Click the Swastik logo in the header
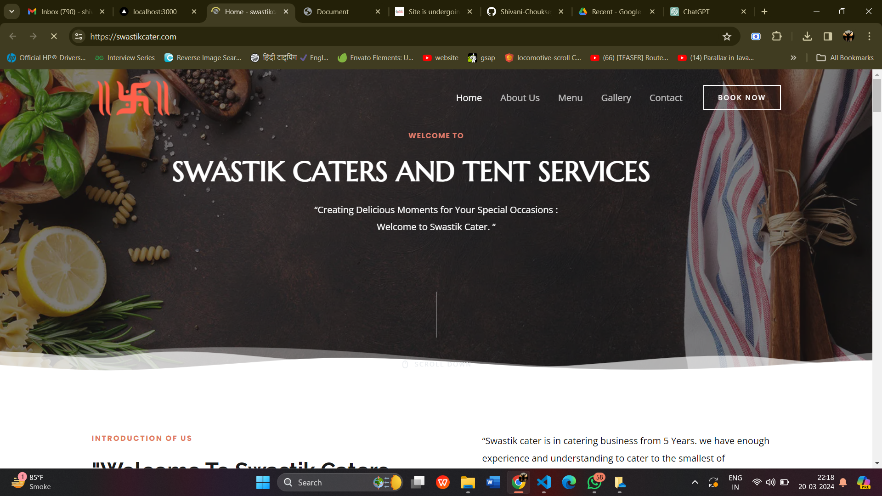 click(x=134, y=98)
